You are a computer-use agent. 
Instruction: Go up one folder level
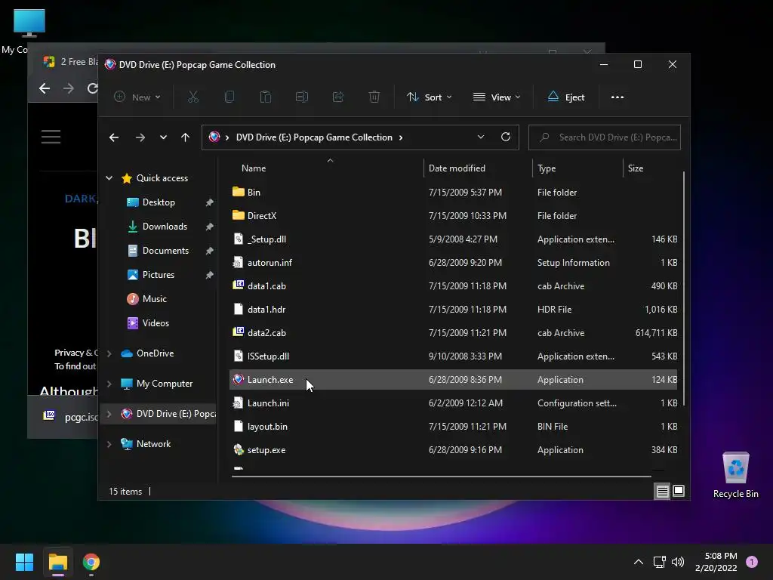click(185, 137)
